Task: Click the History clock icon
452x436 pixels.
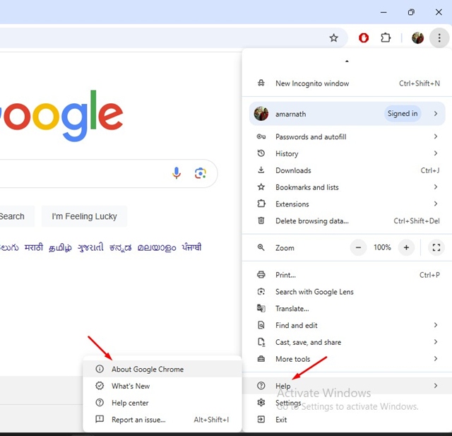Action: [x=261, y=153]
